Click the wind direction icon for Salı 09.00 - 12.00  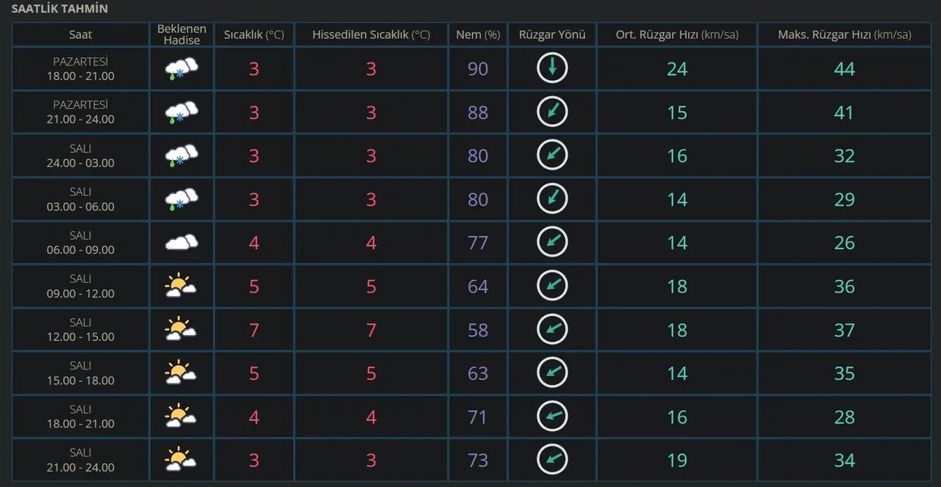(552, 286)
